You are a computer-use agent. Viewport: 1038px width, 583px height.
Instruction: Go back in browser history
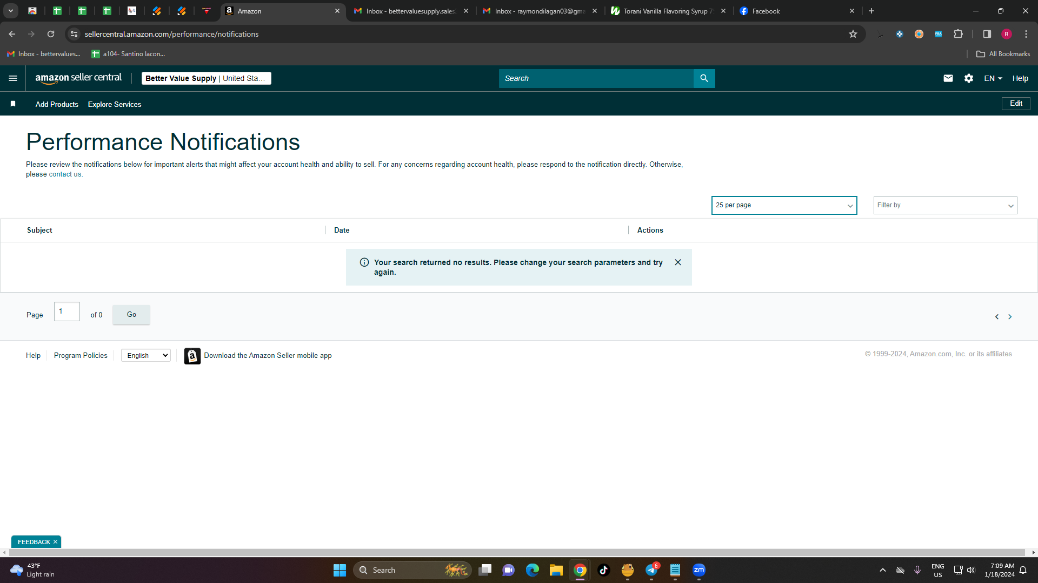coord(12,34)
